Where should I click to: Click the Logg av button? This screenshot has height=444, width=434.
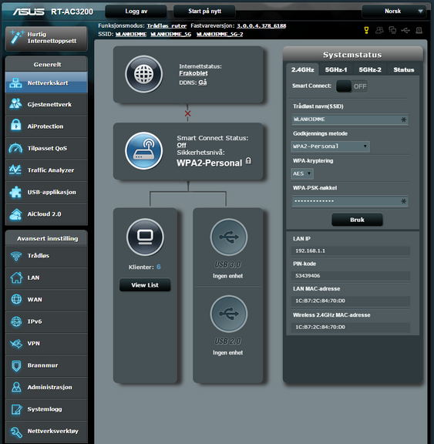(x=136, y=12)
